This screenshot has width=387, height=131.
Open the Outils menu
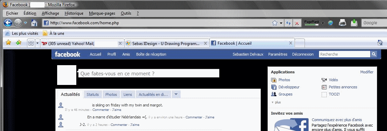pos(126,13)
